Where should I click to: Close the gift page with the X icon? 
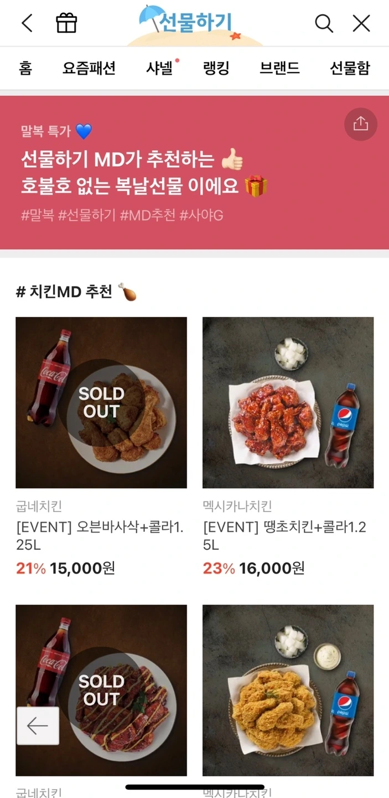click(361, 23)
